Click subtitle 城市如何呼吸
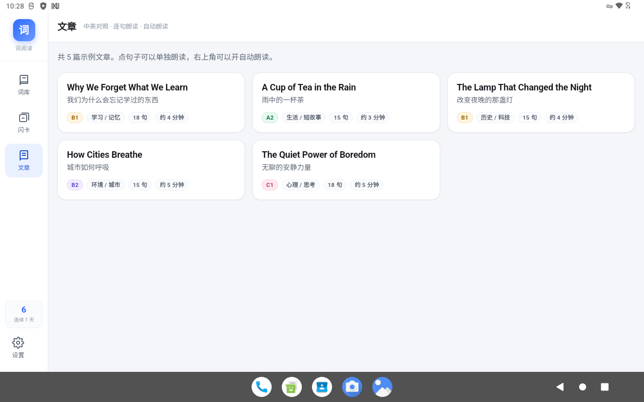The width and height of the screenshot is (644, 402). [88, 167]
